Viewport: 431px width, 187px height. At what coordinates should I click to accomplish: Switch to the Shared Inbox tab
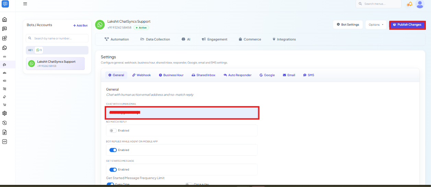(x=203, y=75)
